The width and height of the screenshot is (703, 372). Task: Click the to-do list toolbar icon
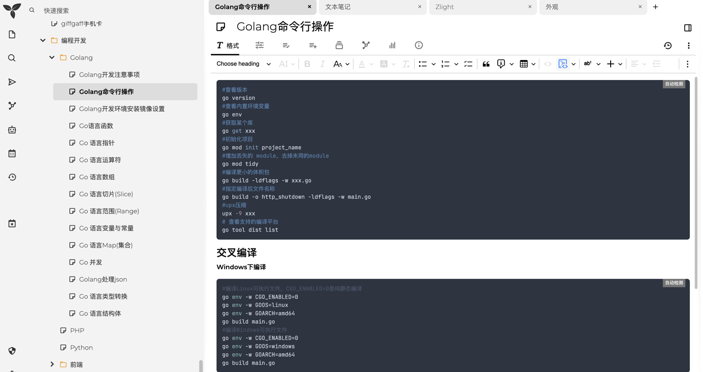[468, 64]
